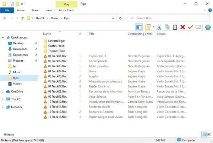Click the red X Delete icon
Image resolution: width=213 pixels, height=143 pixels.
pos(182,27)
